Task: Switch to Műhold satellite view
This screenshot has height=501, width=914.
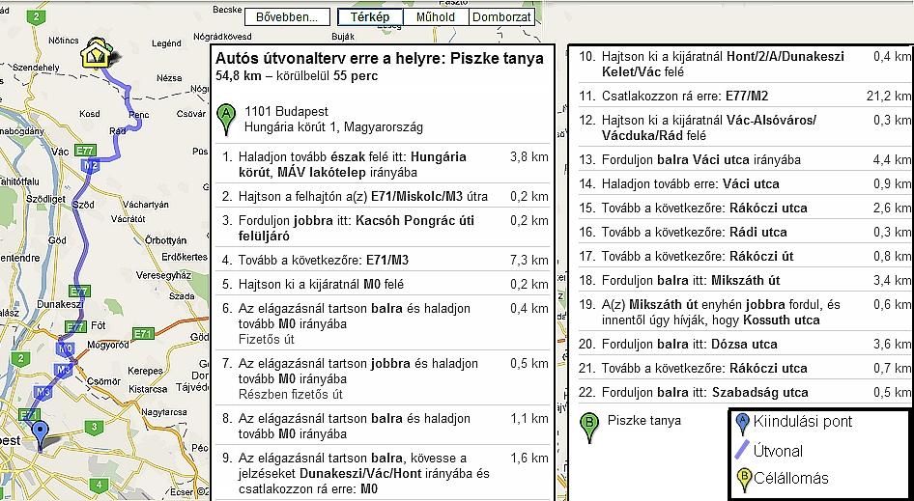Action: coord(436,17)
